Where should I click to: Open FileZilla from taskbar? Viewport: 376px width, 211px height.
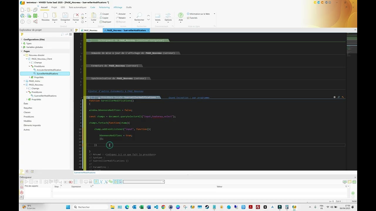[258, 207]
